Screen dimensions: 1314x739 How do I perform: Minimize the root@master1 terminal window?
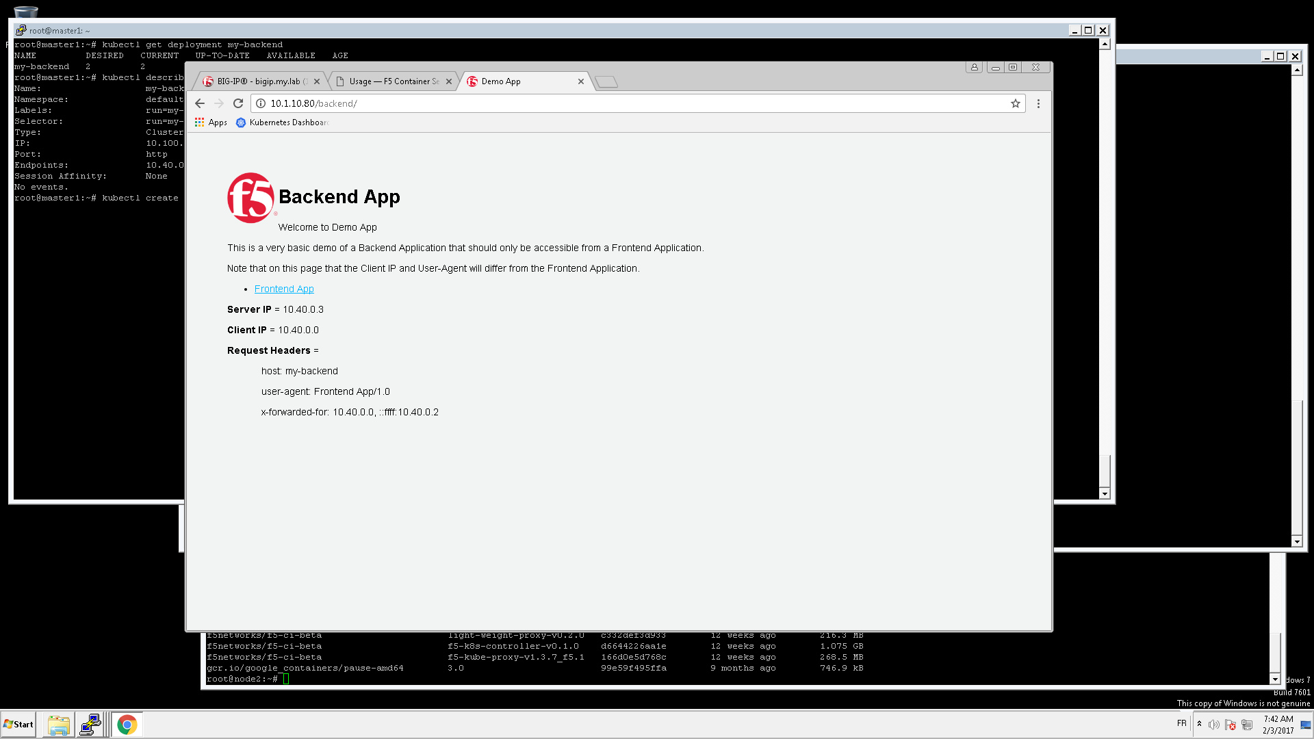pyautogui.click(x=1074, y=30)
